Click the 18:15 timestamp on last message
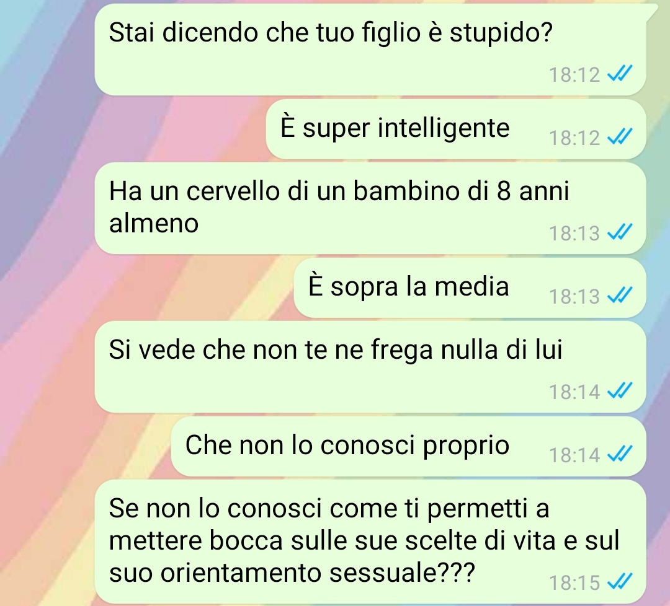This screenshot has width=670, height=606. click(574, 582)
